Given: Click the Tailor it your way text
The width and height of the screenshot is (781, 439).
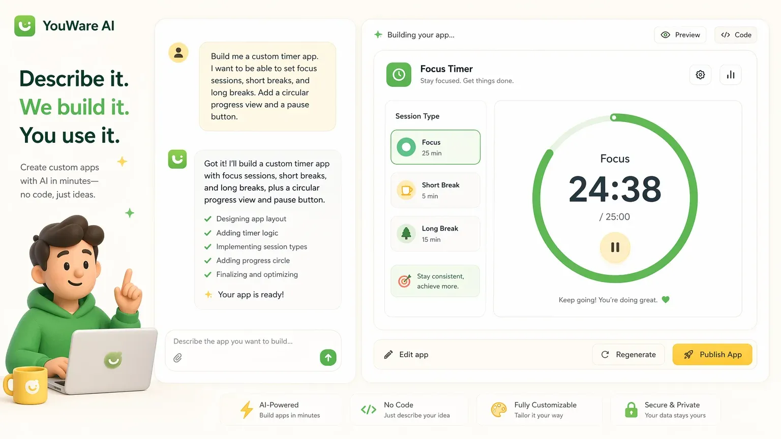Looking at the screenshot, I should [x=538, y=416].
